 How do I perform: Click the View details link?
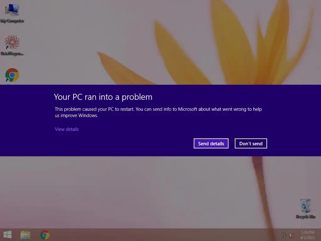[67, 129]
